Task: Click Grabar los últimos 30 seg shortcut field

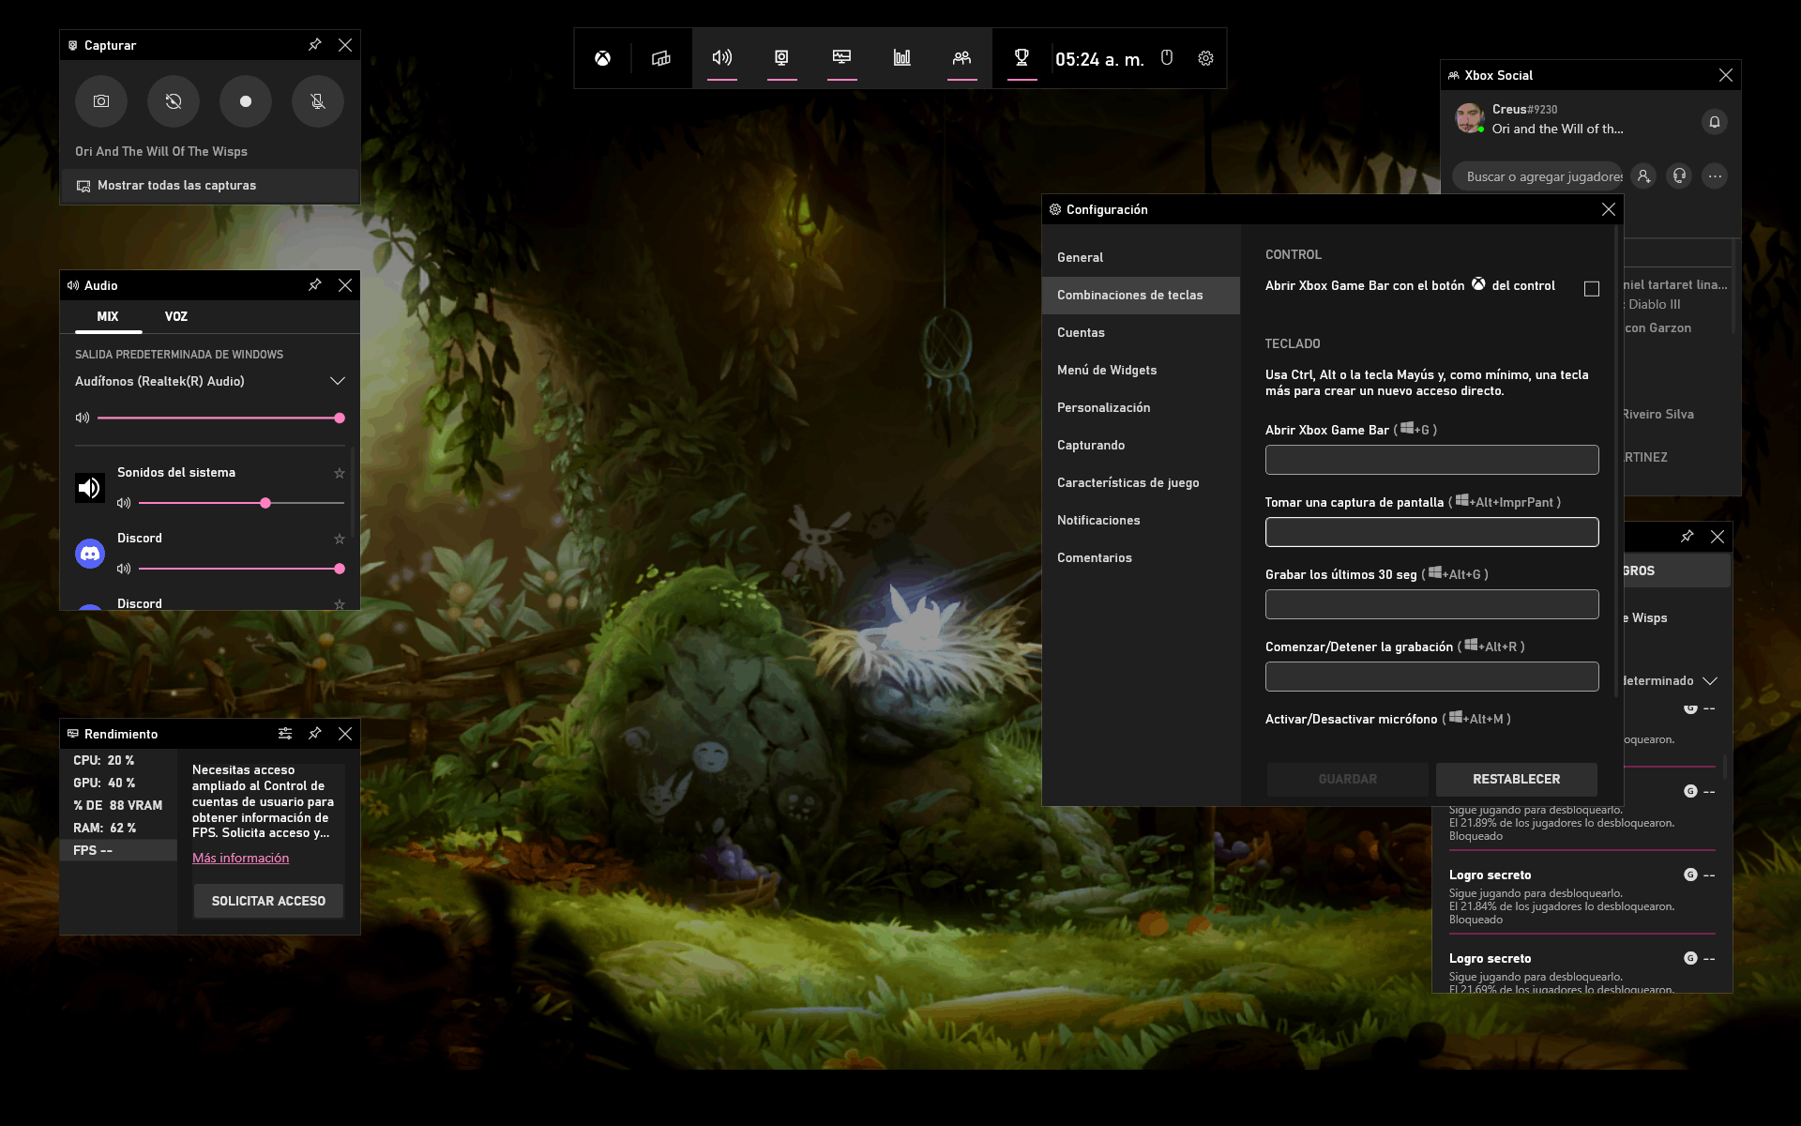Action: pyautogui.click(x=1431, y=604)
